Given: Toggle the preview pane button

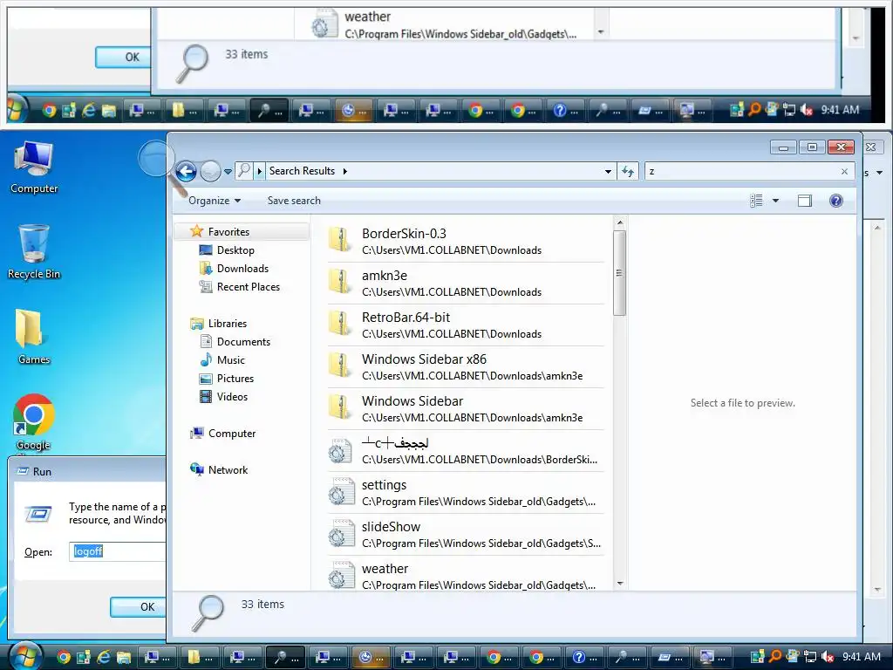Looking at the screenshot, I should pyautogui.click(x=805, y=201).
